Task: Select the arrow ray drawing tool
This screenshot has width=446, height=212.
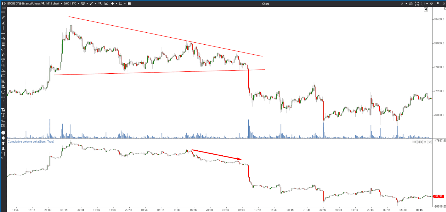Action: 3,39
